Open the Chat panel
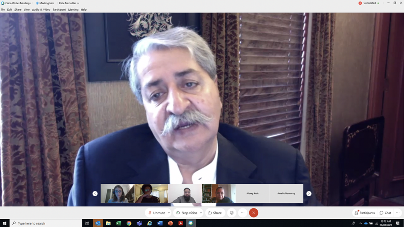The width and height of the screenshot is (404, 227). point(385,213)
